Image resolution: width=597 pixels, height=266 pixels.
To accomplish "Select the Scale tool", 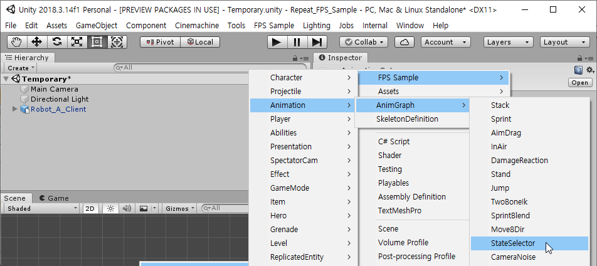I will tap(77, 42).
